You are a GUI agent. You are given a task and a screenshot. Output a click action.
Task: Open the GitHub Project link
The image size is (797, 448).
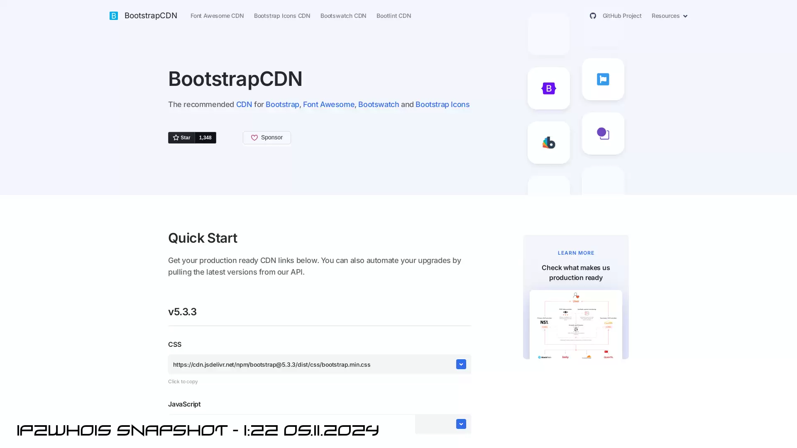pyautogui.click(x=622, y=16)
